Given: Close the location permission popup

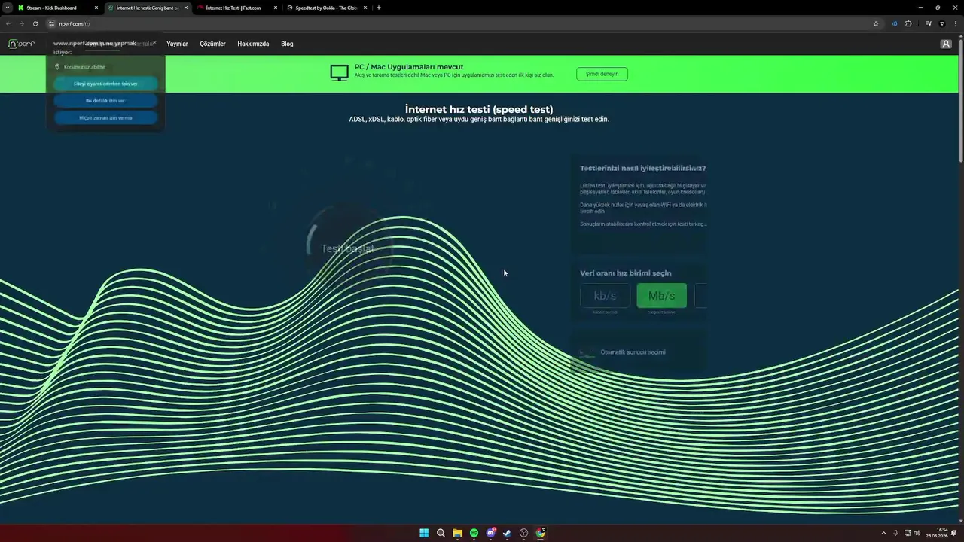Looking at the screenshot, I should tap(154, 44).
